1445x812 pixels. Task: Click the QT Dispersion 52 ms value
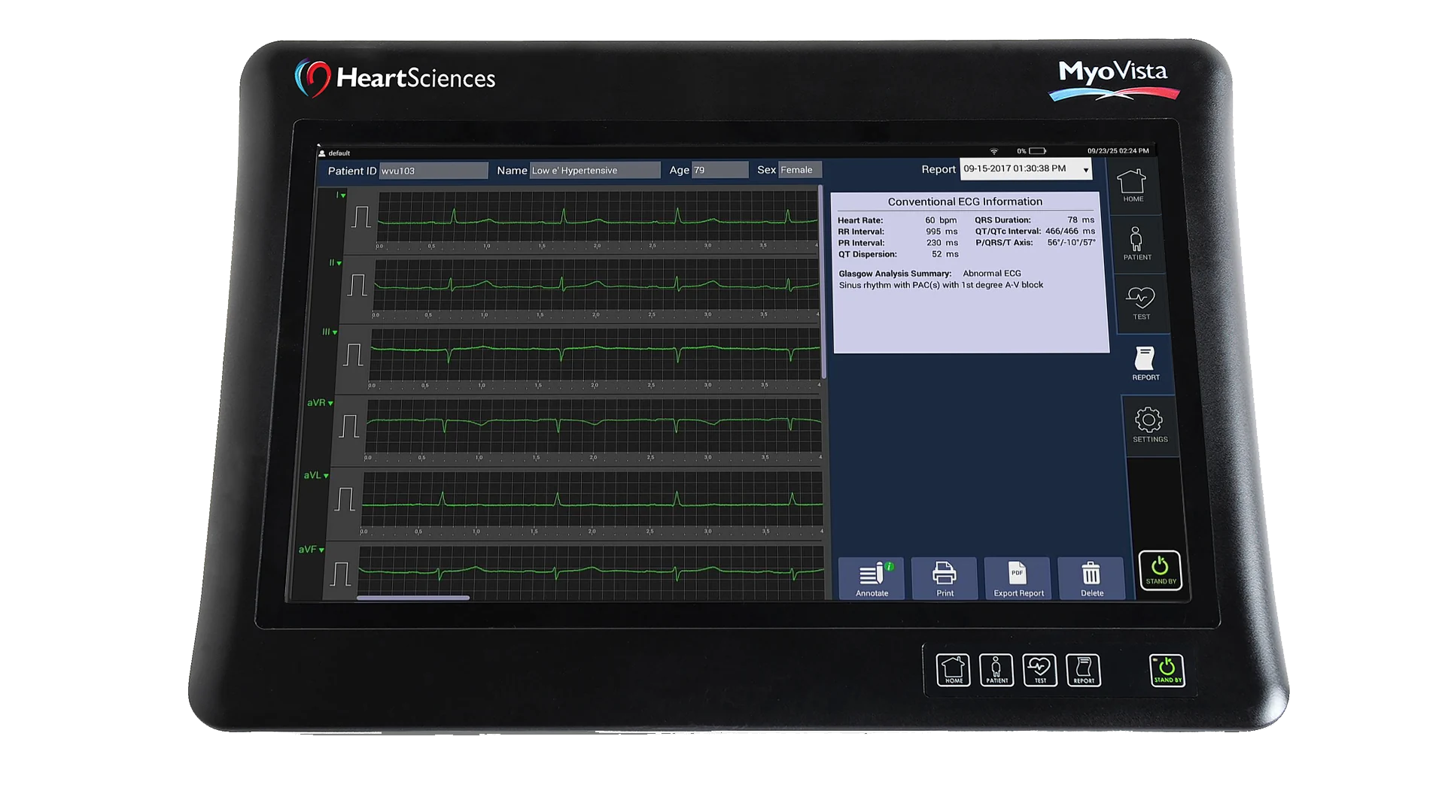[945, 254]
